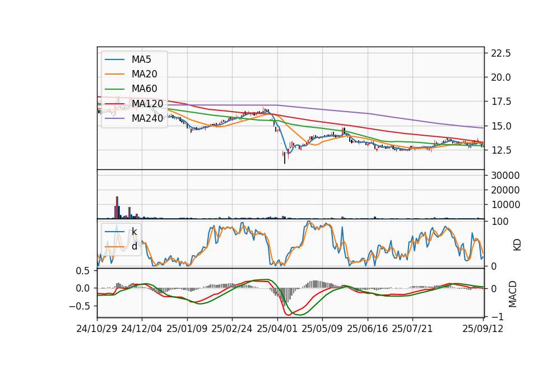Image resolution: width=538 pixels, height=387 pixels.
Task: Click the MA20 legend label
Action: 145,74
